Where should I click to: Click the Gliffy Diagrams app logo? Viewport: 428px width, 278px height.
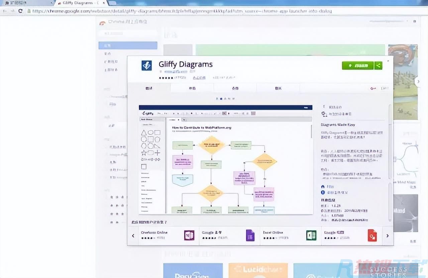pos(146,65)
